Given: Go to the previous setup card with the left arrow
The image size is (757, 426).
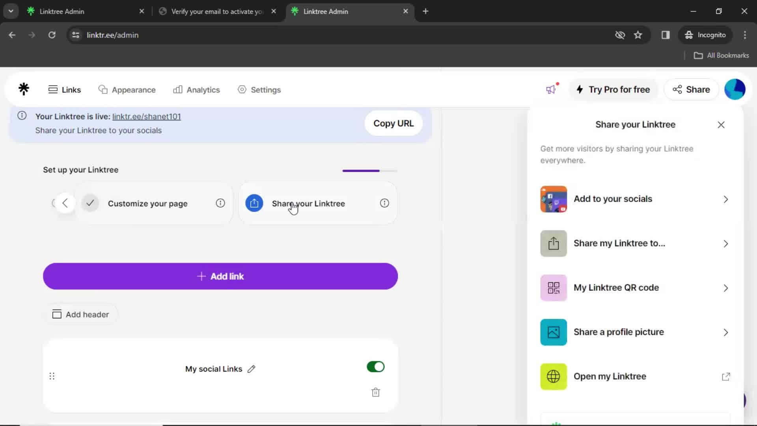Looking at the screenshot, I should 65,203.
